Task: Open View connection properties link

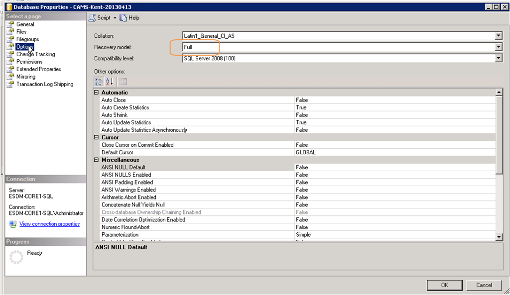Action: pos(49,224)
